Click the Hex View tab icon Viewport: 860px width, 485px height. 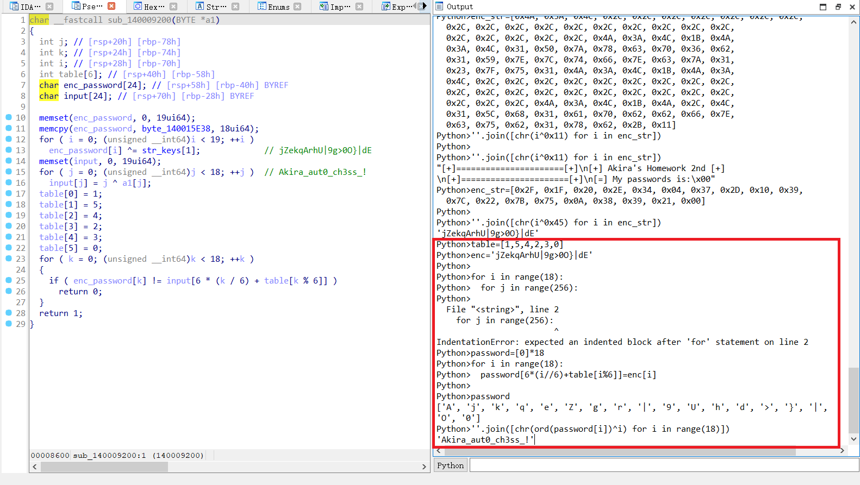coord(138,7)
